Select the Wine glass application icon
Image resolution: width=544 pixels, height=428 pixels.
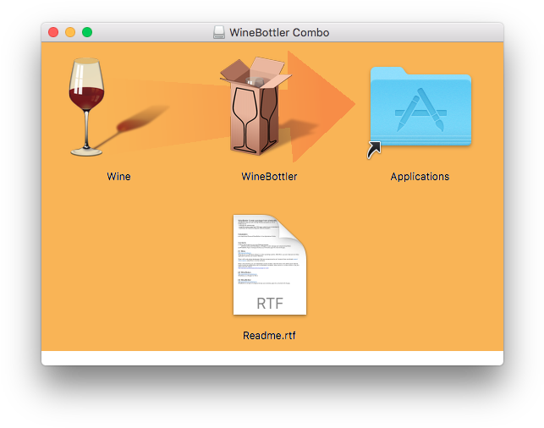tap(88, 106)
